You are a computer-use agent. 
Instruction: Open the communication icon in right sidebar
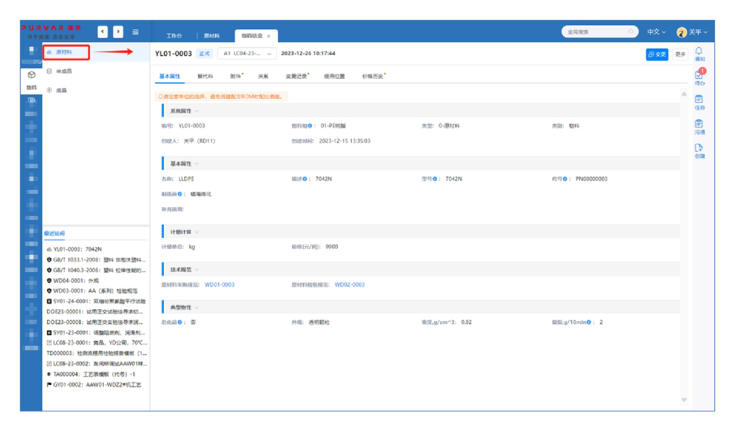(699, 124)
